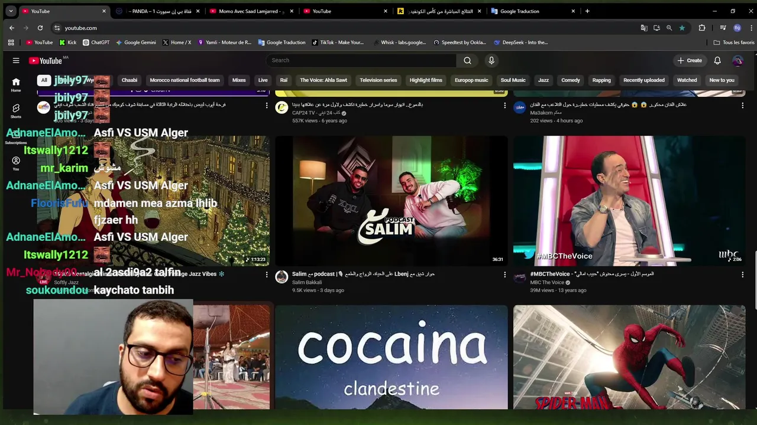Open CAP24 TV channel avatar

[x=282, y=107]
